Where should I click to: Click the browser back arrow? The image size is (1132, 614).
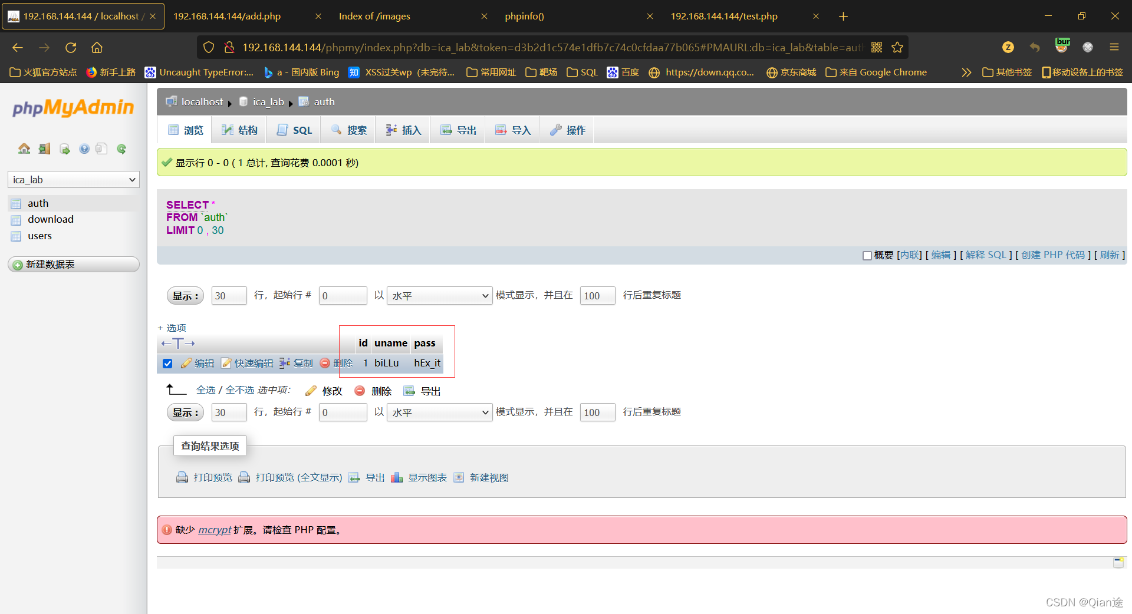pyautogui.click(x=18, y=48)
